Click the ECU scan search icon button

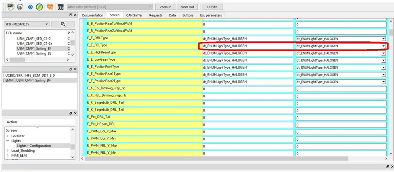pos(63,24)
